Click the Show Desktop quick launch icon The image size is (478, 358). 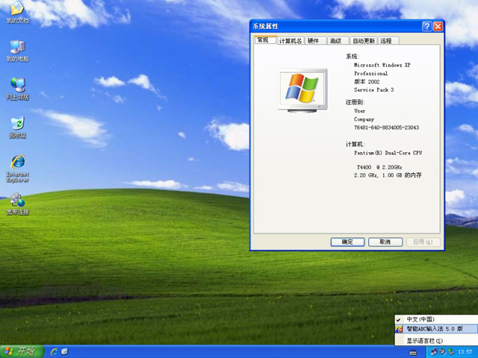tap(65, 351)
